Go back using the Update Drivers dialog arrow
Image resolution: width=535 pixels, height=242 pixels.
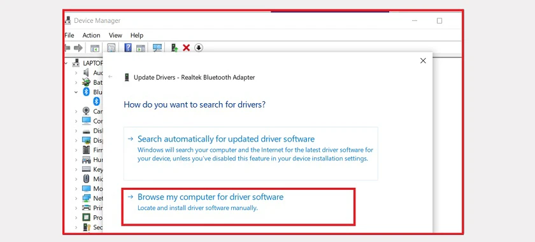pyautogui.click(x=110, y=77)
